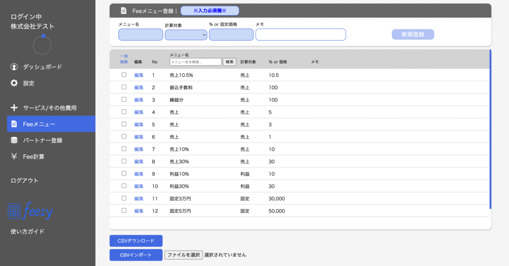The width and height of the screenshot is (509, 266).
Task: Check the box for row 利益30%
Action: pos(124,186)
